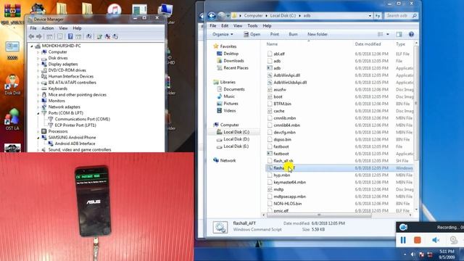Screen dimensions: 464x261
Task: Open the change view dropdown arrow
Action: (x=388, y=34)
